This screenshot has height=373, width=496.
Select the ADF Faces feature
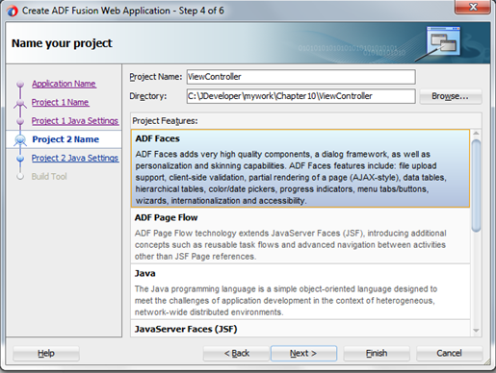(300, 168)
